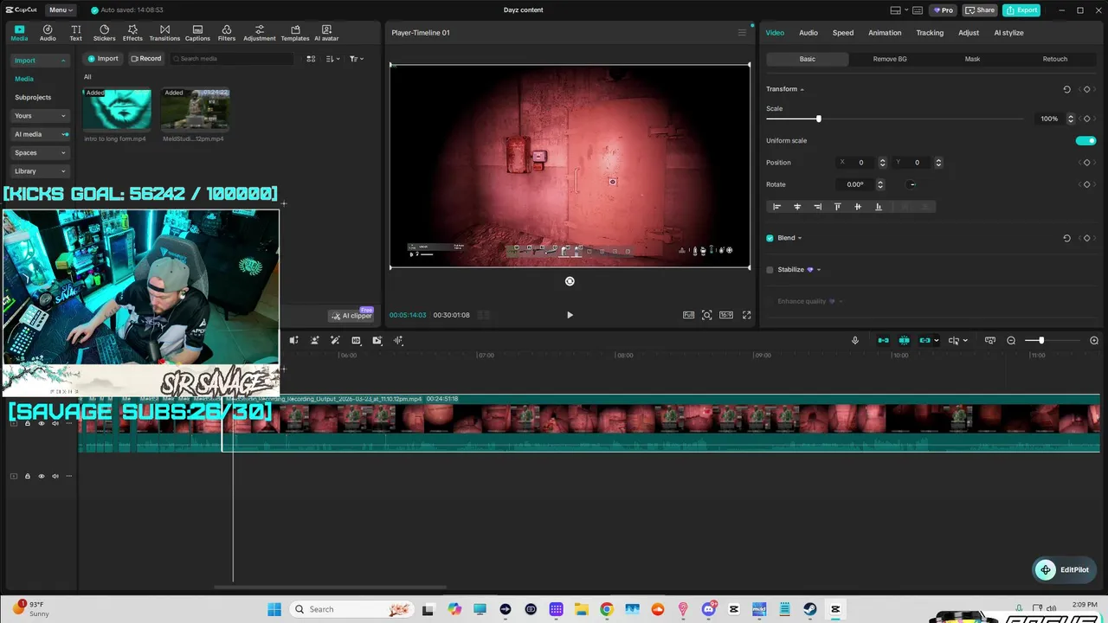Screen dimensions: 1108x623
Task: Open the CapCut Menu dropdown
Action: click(x=61, y=10)
